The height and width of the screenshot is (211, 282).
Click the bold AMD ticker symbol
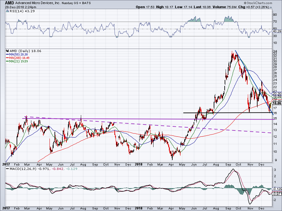9,3
